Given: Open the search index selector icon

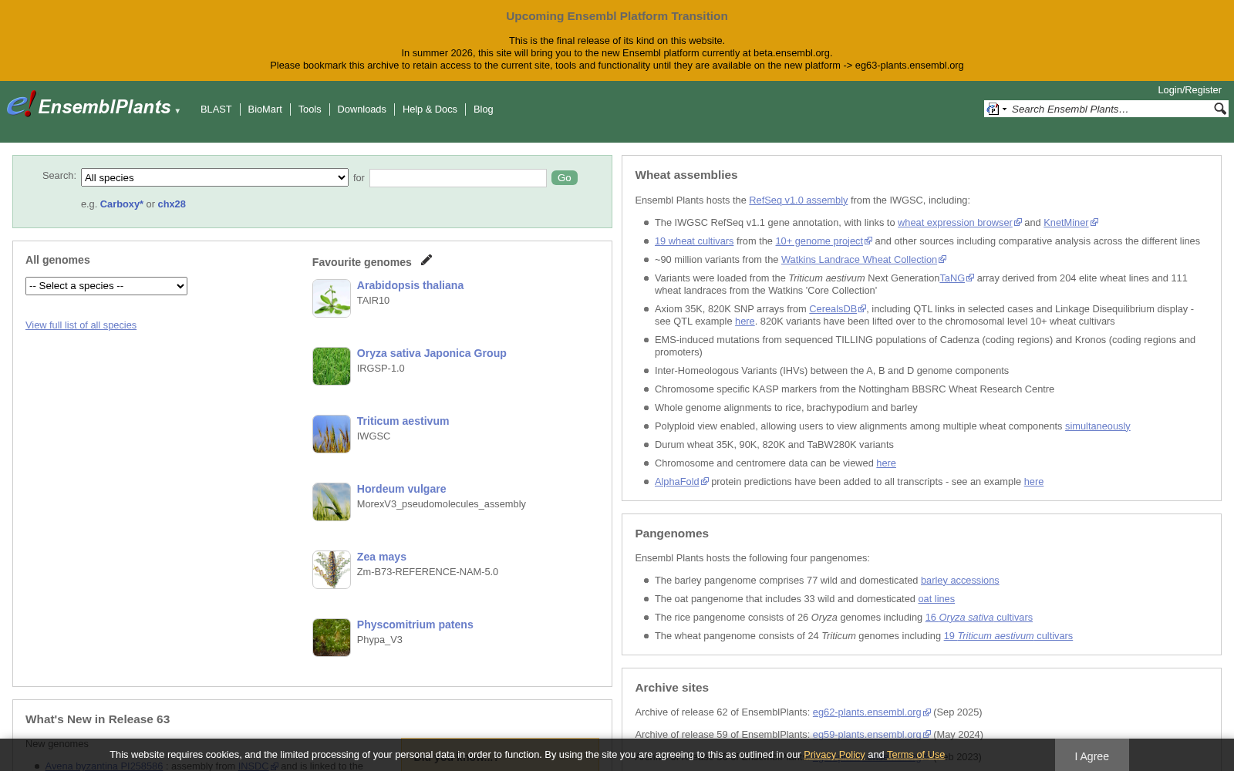Looking at the screenshot, I should click(996, 109).
